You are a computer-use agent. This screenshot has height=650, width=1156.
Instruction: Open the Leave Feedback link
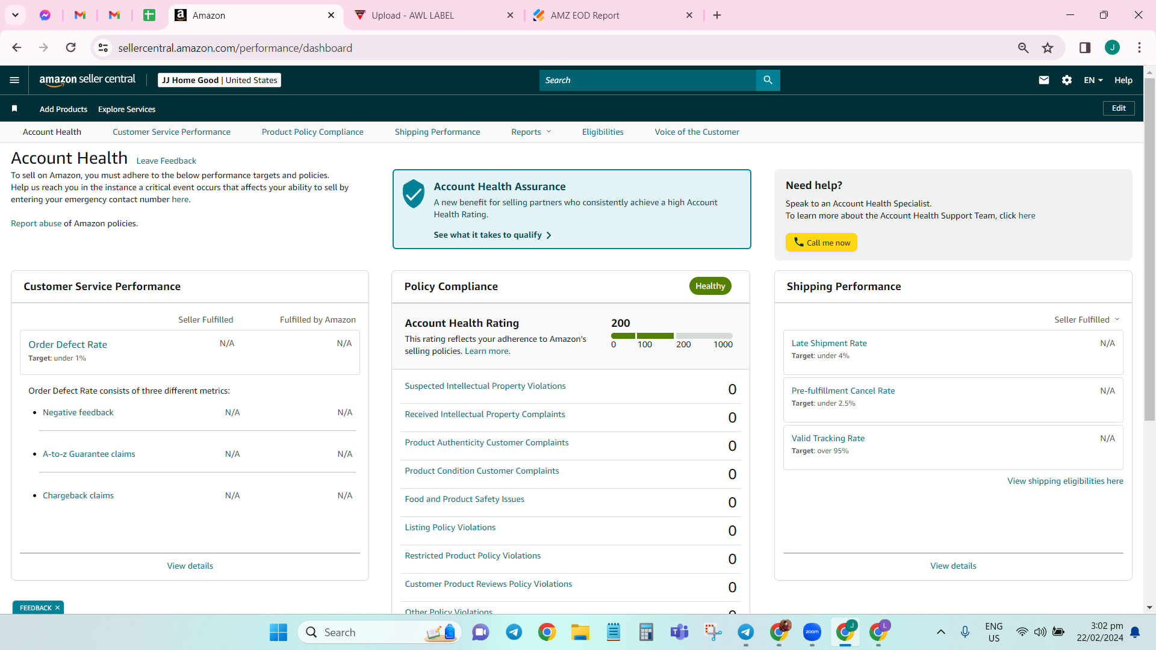(166, 161)
